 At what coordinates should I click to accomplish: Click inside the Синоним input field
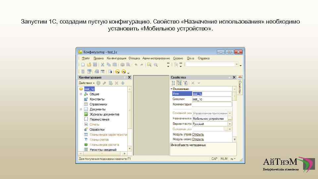click(x=212, y=99)
